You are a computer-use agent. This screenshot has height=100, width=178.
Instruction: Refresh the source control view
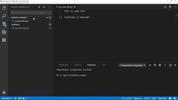(x=44, y=7)
